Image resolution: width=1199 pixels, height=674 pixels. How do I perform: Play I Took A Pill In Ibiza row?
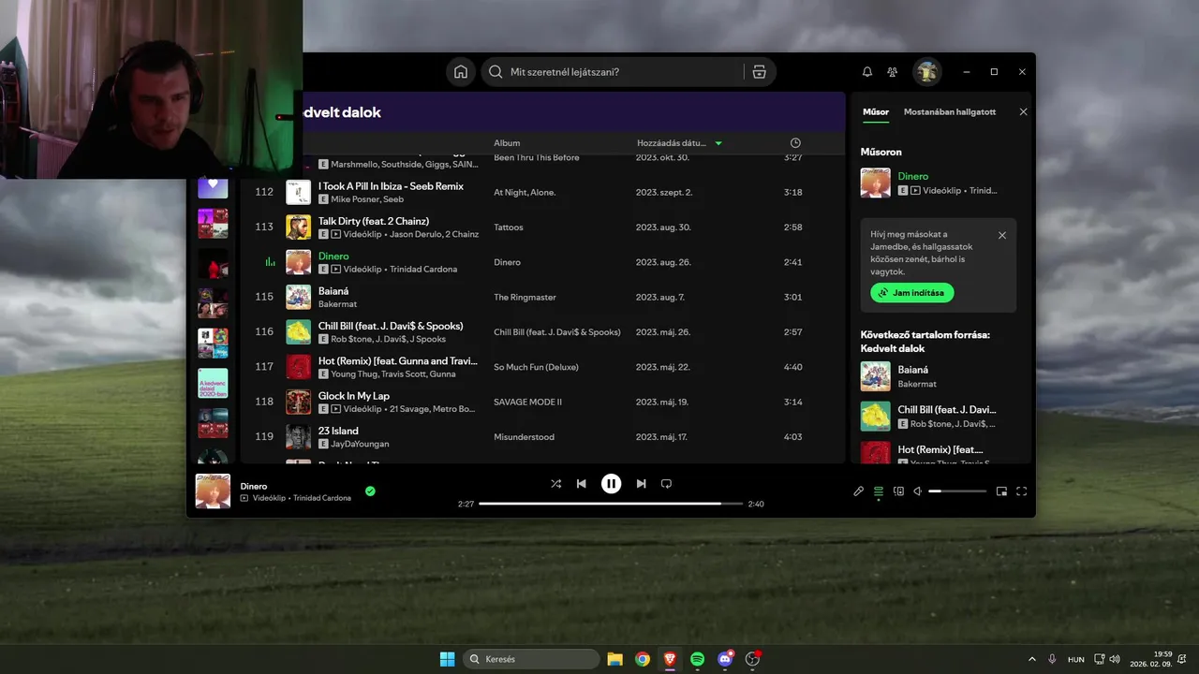click(541, 192)
